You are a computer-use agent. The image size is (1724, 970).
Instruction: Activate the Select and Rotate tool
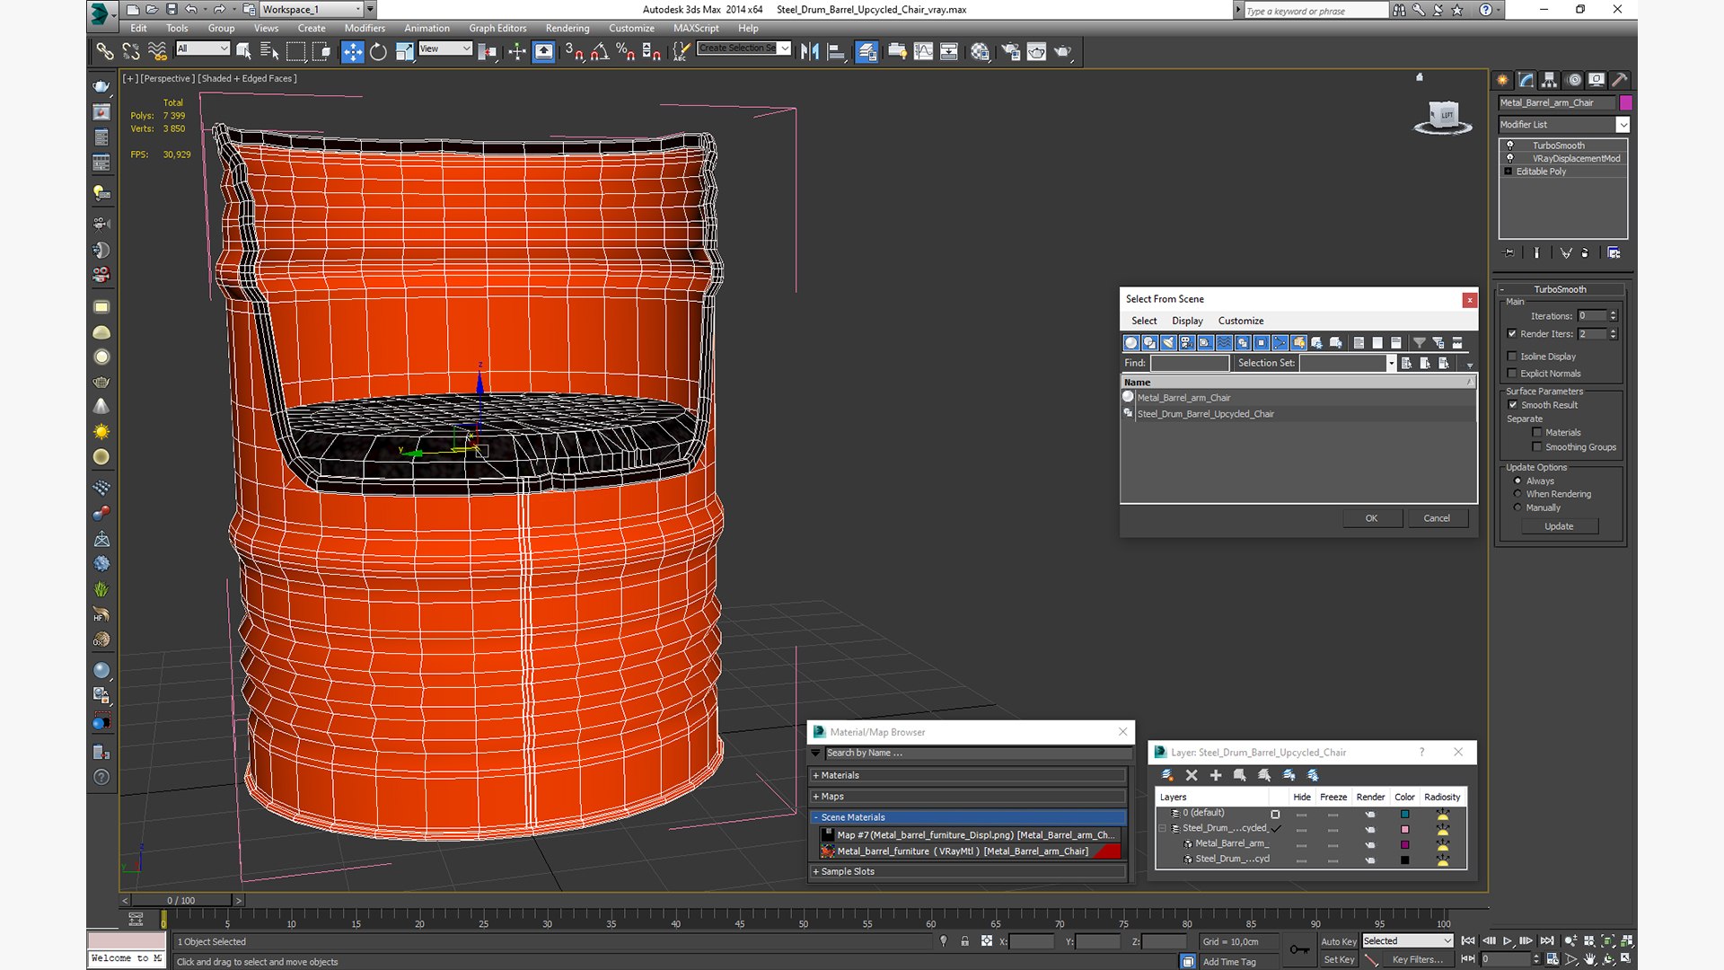pyautogui.click(x=378, y=51)
